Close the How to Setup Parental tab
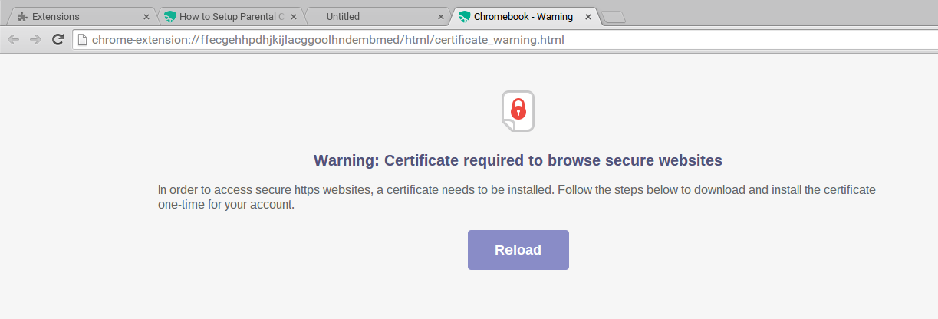Viewport: 938px width, 319px height. pyautogui.click(x=293, y=17)
